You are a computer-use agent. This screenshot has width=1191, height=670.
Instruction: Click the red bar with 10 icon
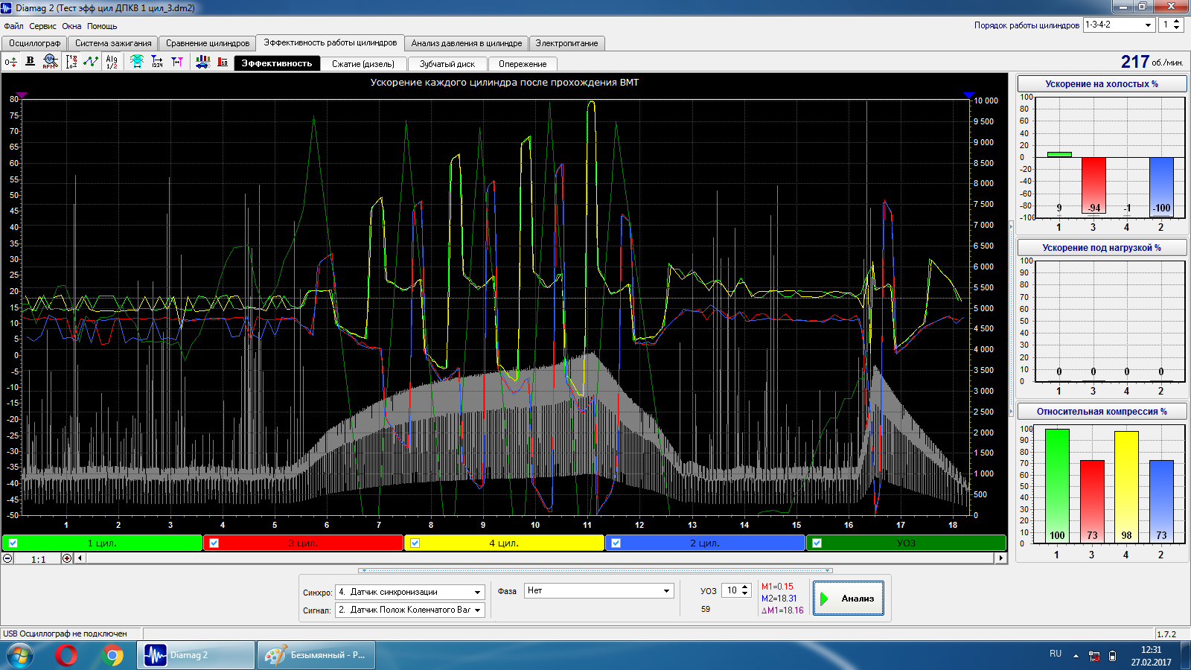(x=223, y=62)
